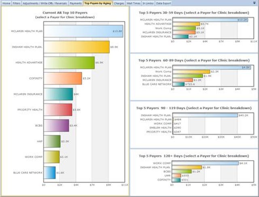Viewport: 259px width, 197px height.
Task: Open the Charges tab
Action: coord(119,3)
